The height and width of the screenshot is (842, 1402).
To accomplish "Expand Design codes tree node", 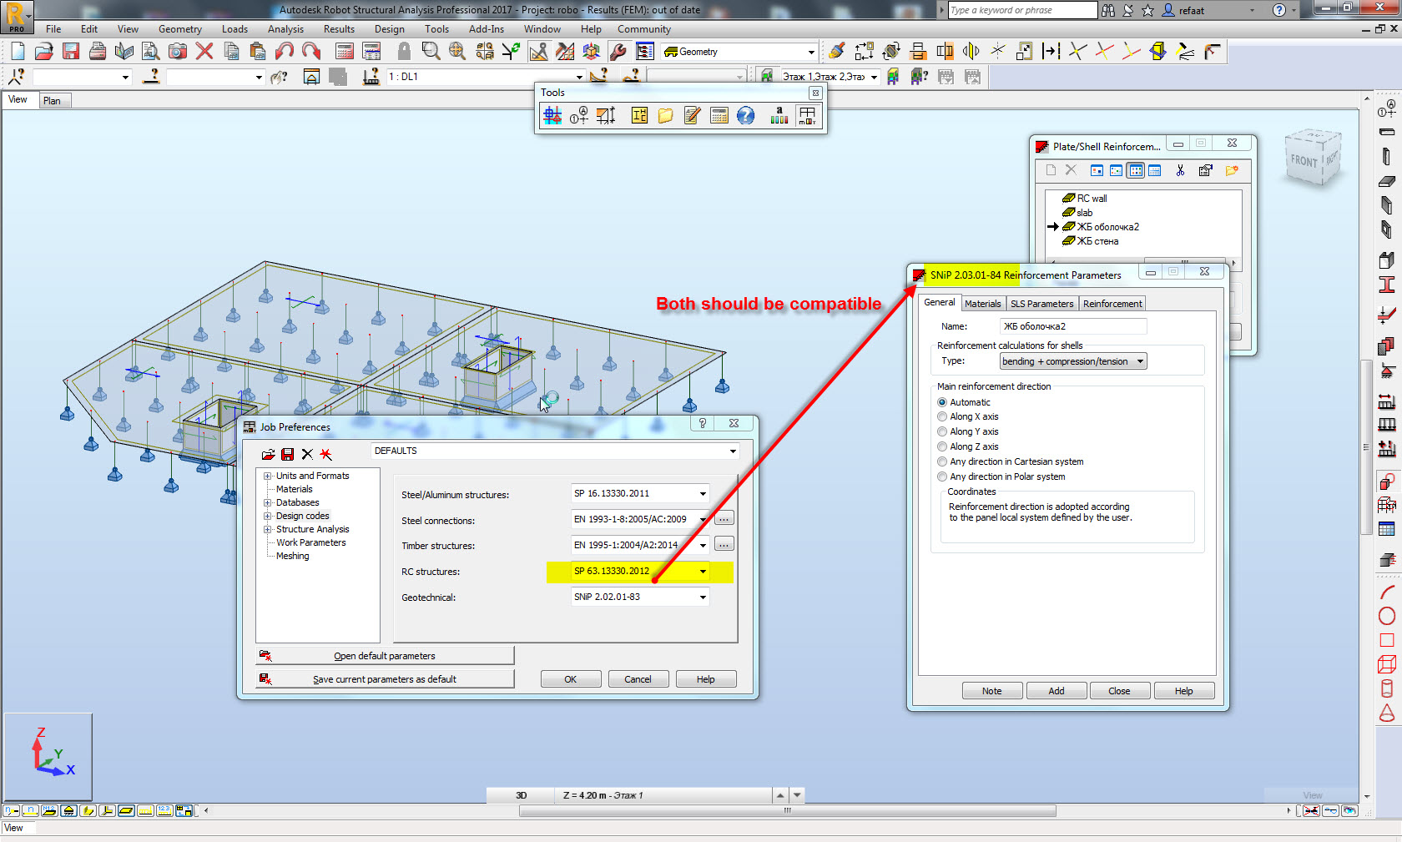I will (x=268, y=516).
